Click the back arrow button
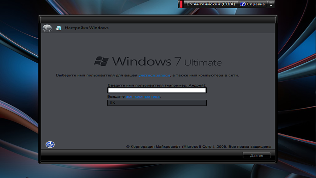 [x=47, y=28]
